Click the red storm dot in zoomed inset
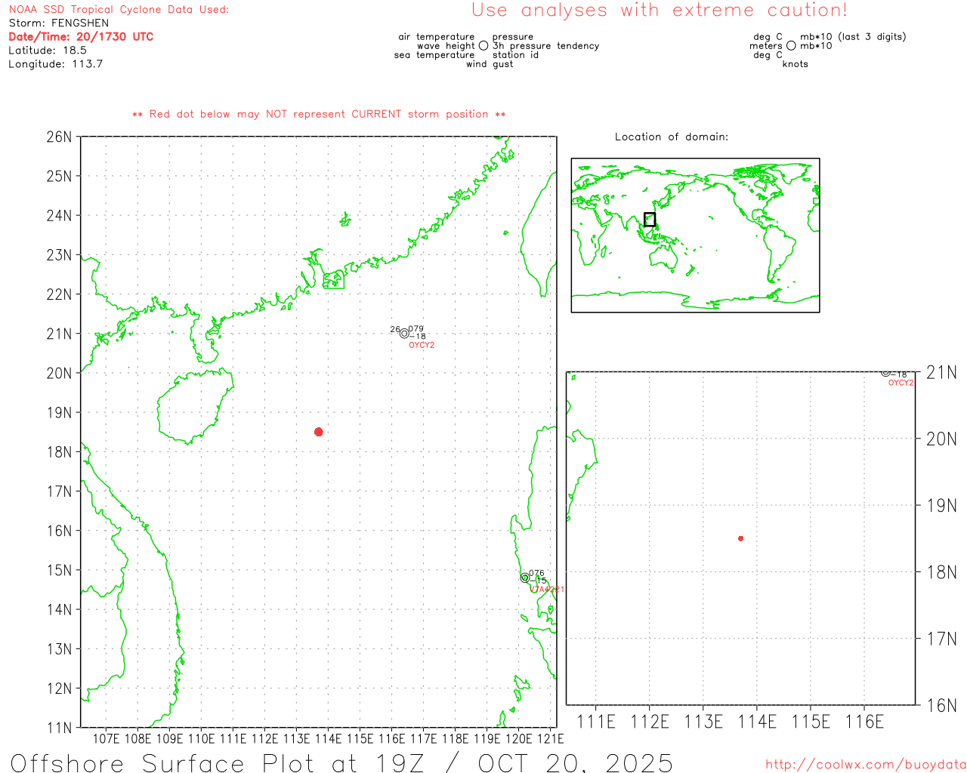 pos(740,538)
